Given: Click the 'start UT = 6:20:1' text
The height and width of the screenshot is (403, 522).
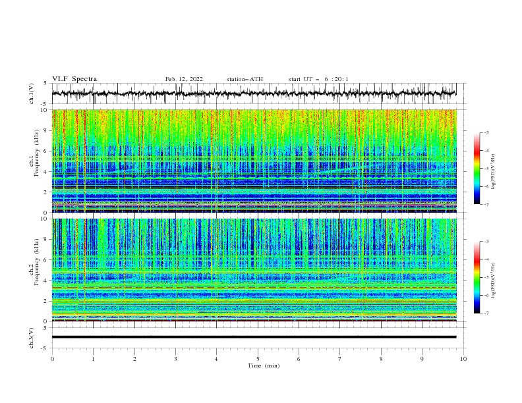Looking at the screenshot, I should tap(318, 79).
